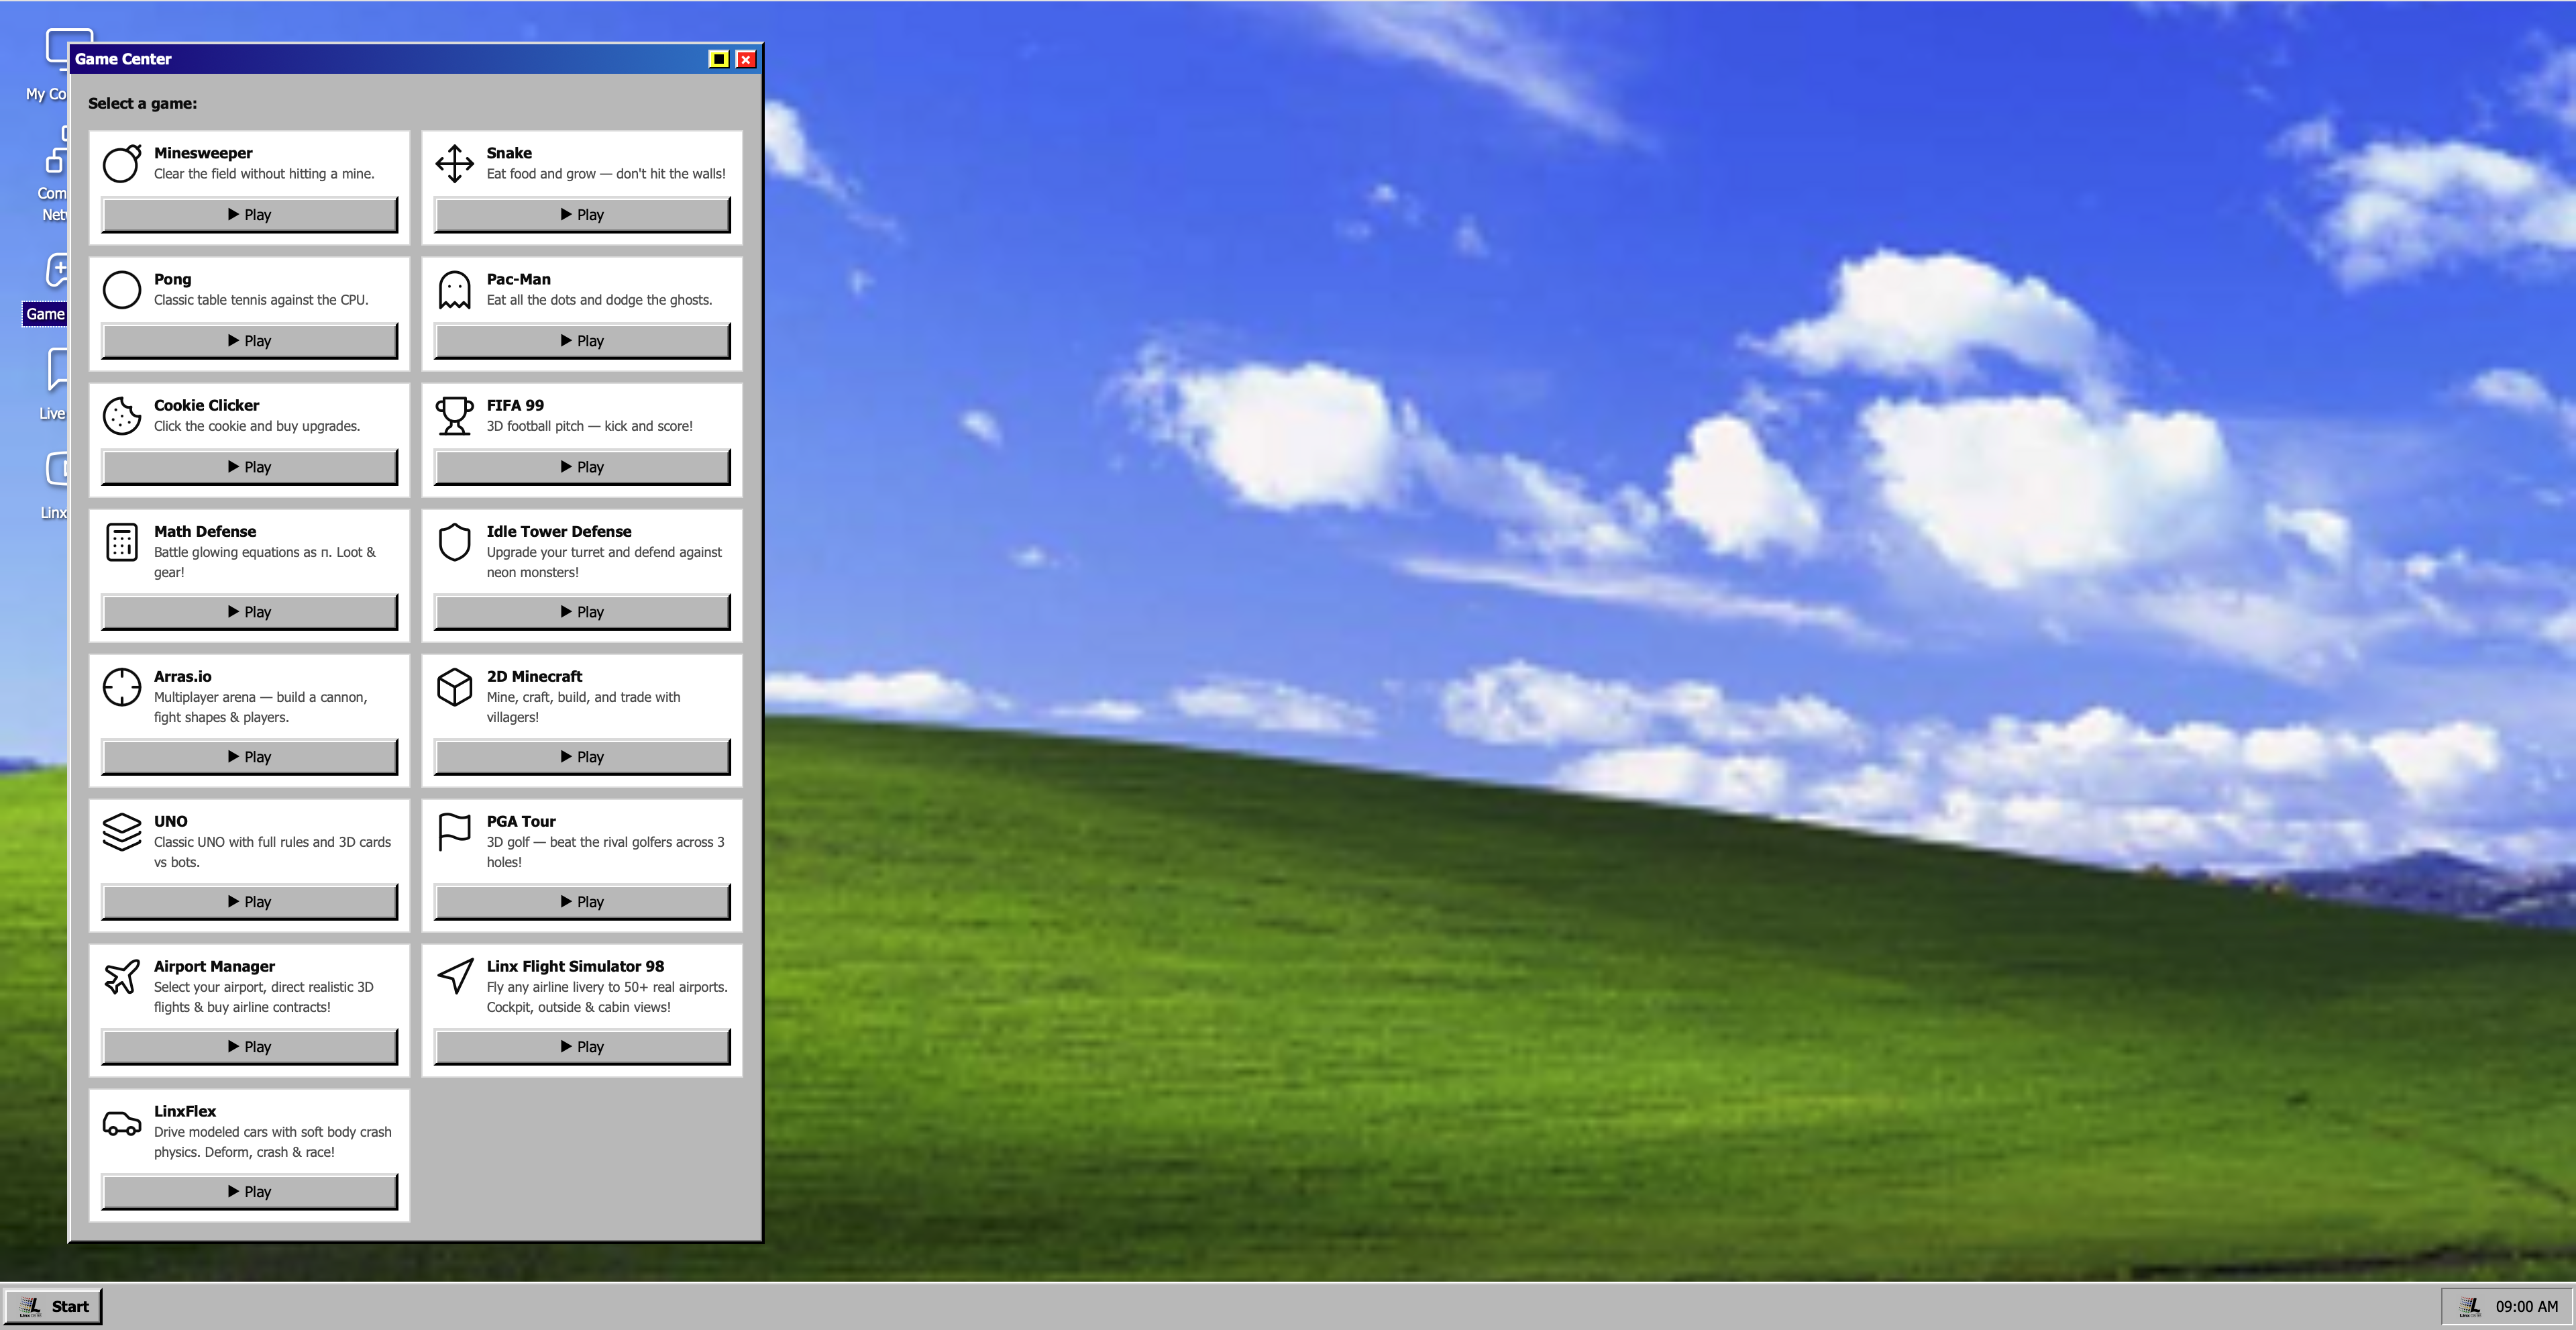Click 'Select a game:' heading text
The image size is (2576, 1330).
click(142, 103)
